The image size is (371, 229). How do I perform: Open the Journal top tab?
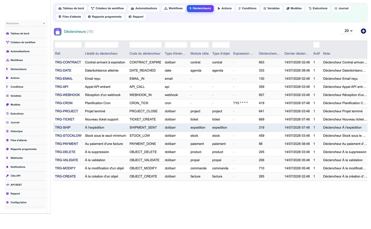341,8
